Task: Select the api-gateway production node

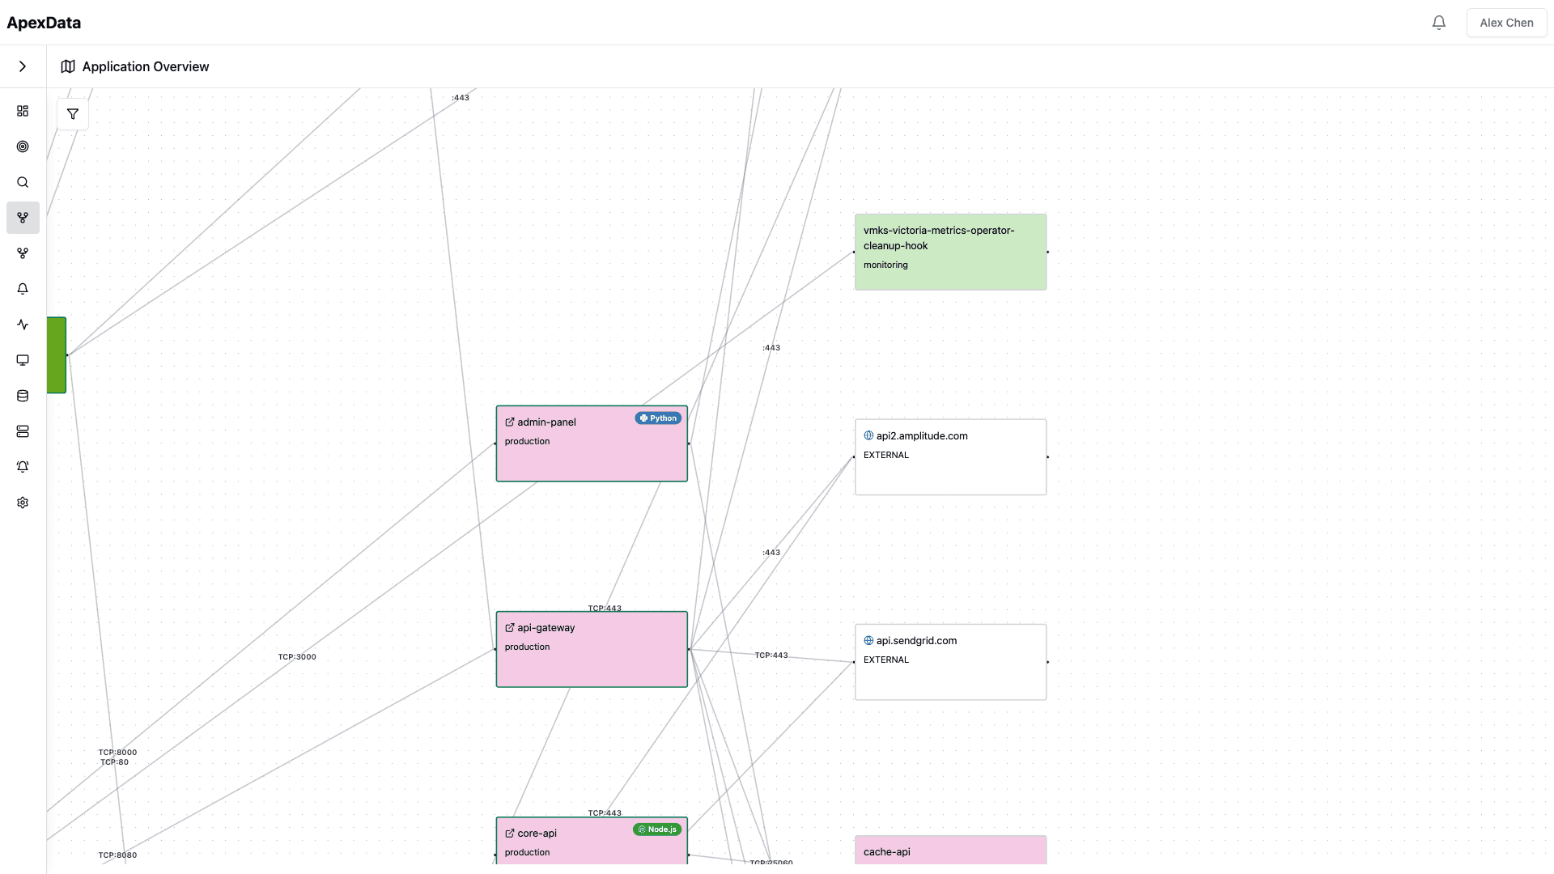Action: (x=592, y=648)
